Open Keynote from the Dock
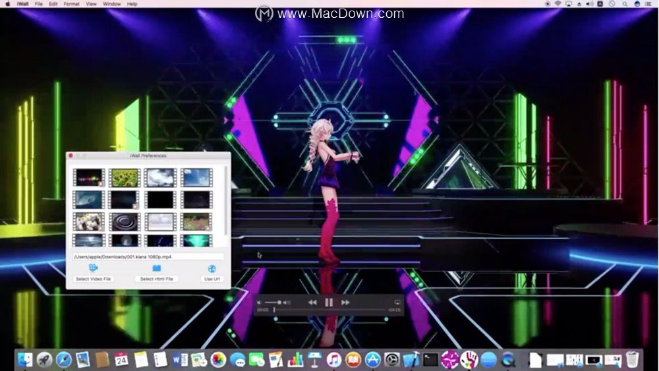Image resolution: width=659 pixels, height=371 pixels. 314,360
